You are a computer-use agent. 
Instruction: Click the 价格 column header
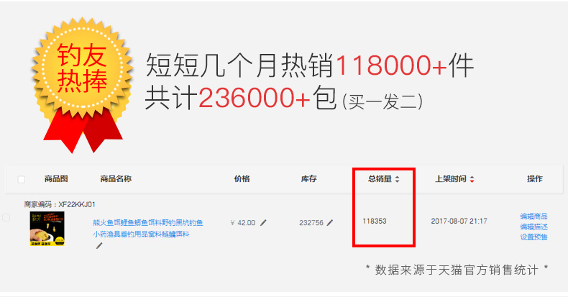pos(242,178)
